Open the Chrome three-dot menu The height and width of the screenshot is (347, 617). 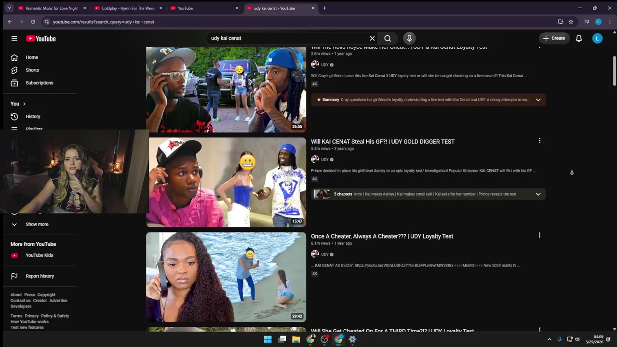(610, 22)
